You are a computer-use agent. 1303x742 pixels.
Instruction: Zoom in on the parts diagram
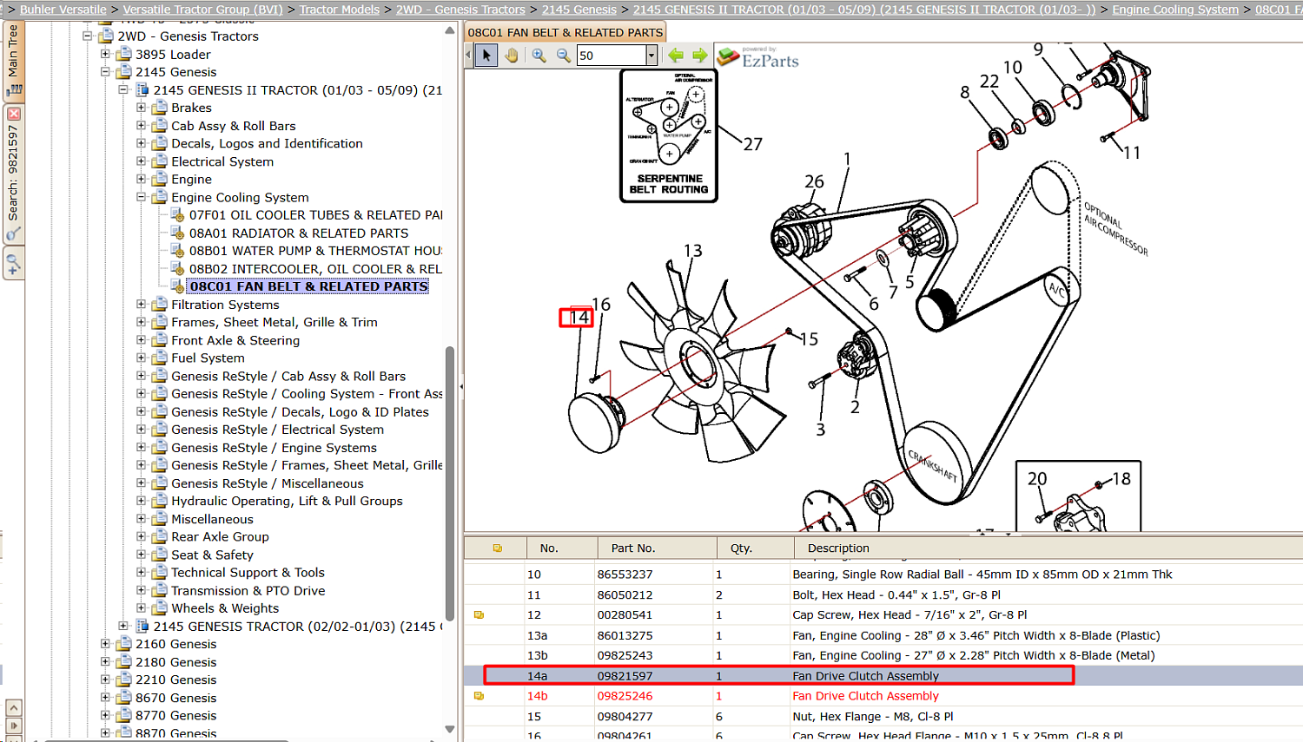point(539,56)
